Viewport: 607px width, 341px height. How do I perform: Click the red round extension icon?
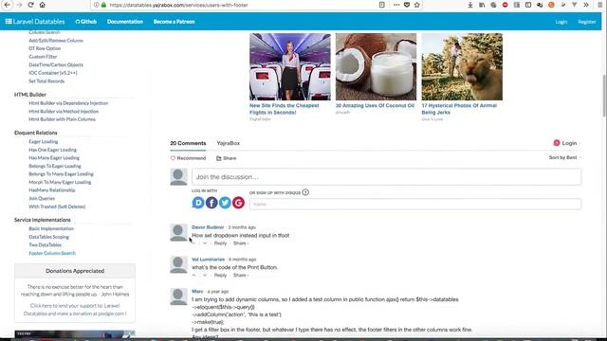pos(505,5)
